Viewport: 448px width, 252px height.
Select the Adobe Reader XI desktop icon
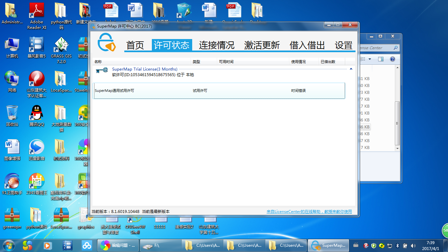37,16
